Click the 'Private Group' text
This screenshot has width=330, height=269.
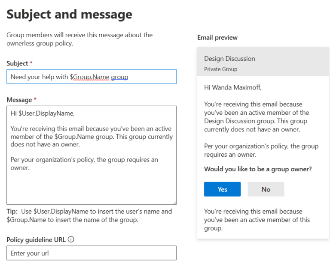click(x=220, y=69)
